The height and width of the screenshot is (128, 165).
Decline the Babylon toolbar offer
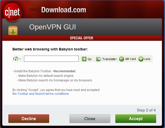pyautogui.click(x=29, y=119)
